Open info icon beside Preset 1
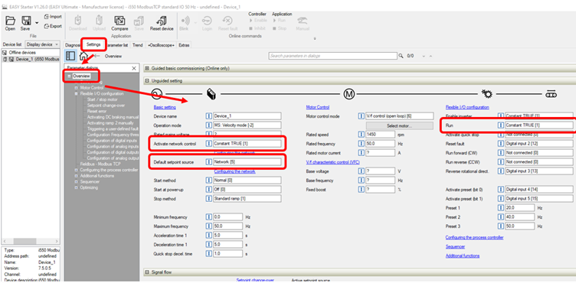 coord(500,208)
